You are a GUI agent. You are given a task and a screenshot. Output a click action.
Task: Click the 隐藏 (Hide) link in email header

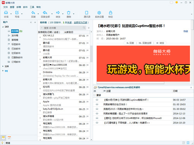point(186,31)
